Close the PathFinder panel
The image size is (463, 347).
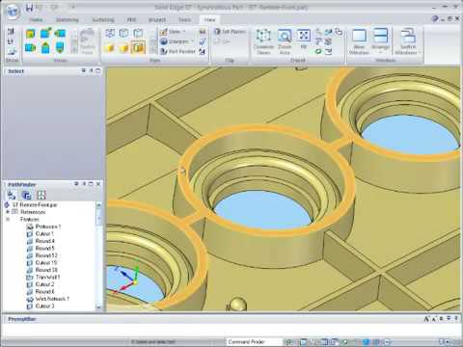[98, 184]
